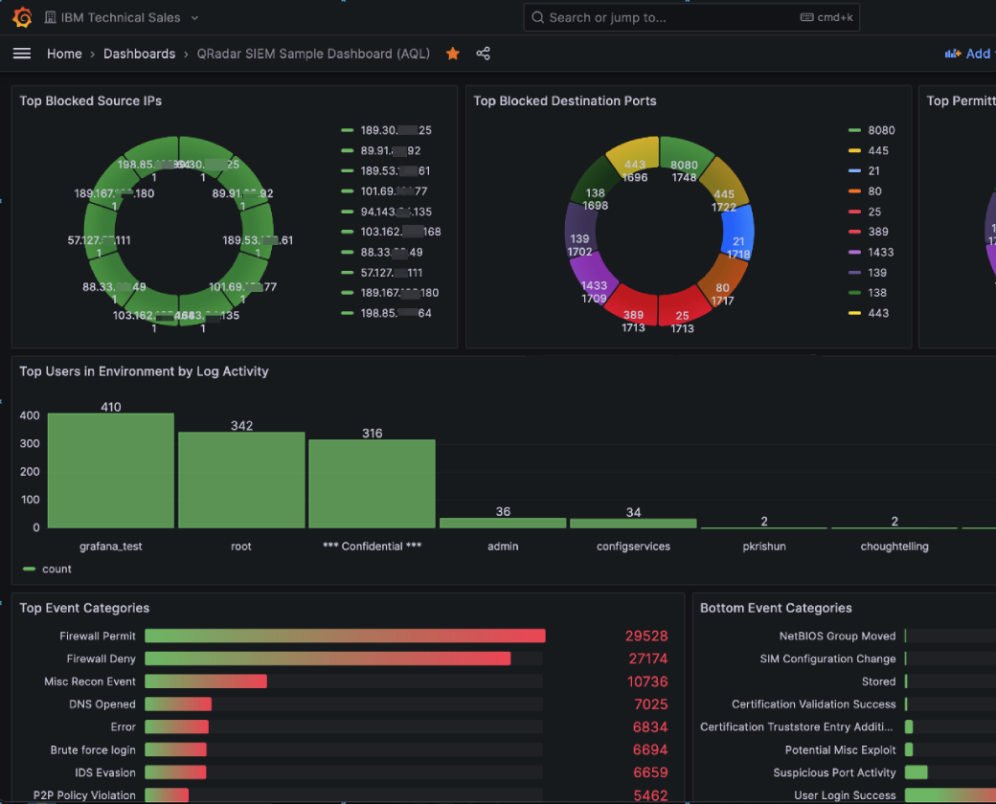Select Home in the breadcrumb bar

(64, 54)
